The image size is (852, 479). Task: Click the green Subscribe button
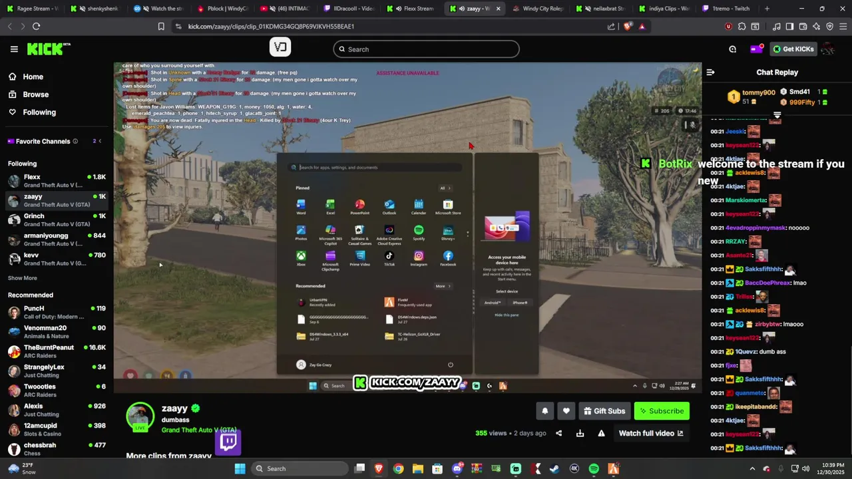[x=662, y=411]
